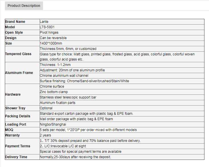Open the Product Description tab
This screenshot has height=167, width=209.
(24, 6)
